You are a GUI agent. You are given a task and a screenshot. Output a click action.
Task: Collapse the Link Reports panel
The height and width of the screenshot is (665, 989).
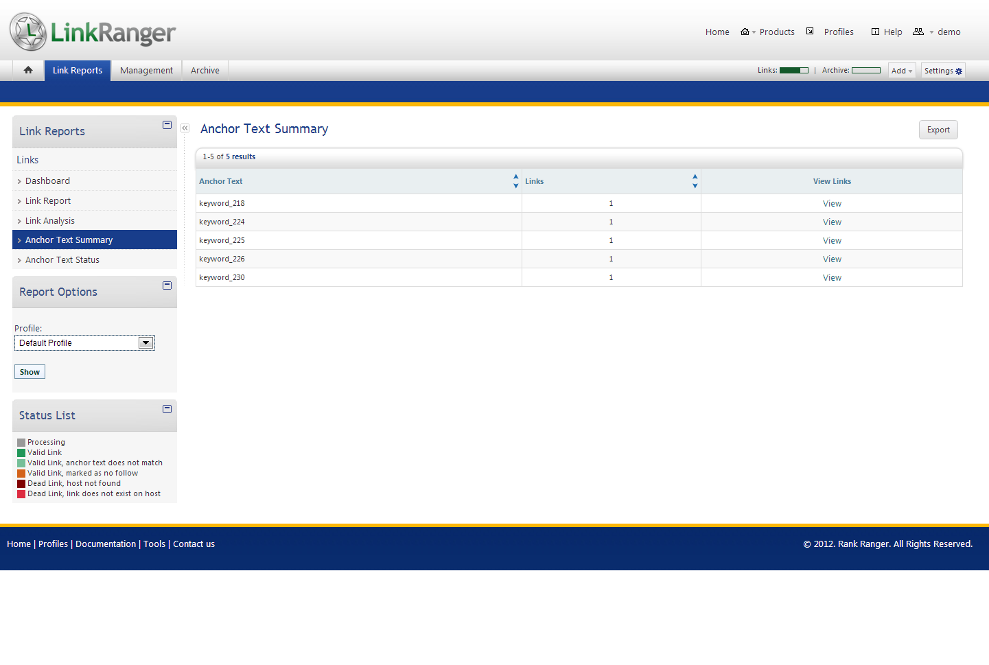[167, 125]
